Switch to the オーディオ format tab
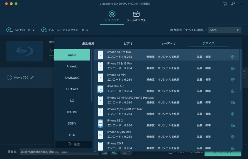The image size is (248, 159). (x=168, y=43)
